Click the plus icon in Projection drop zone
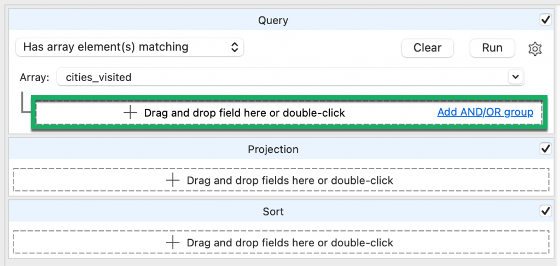 [x=173, y=180]
